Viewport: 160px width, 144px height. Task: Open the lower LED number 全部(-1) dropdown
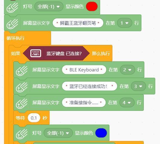point(58,133)
